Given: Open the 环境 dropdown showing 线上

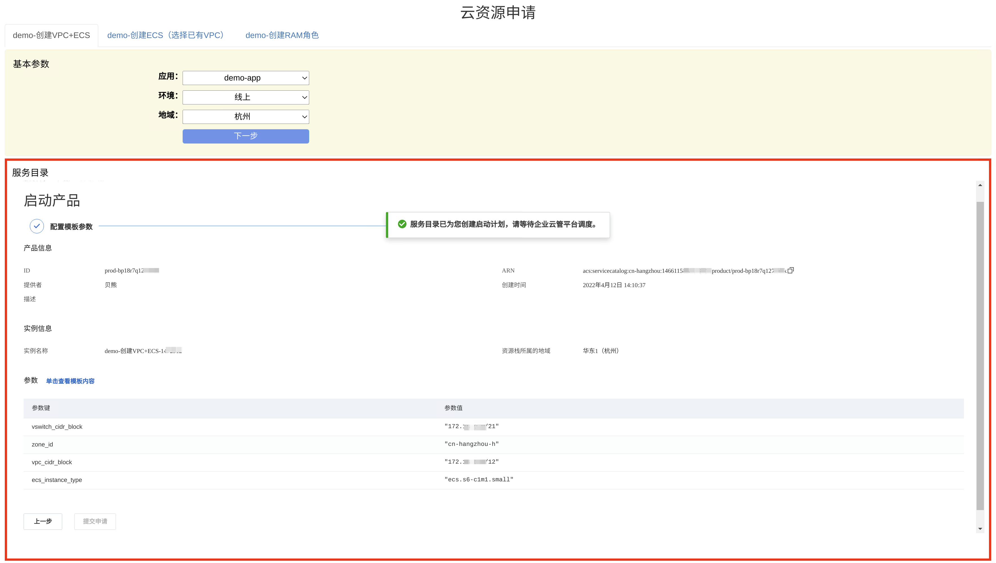Looking at the screenshot, I should (x=246, y=97).
